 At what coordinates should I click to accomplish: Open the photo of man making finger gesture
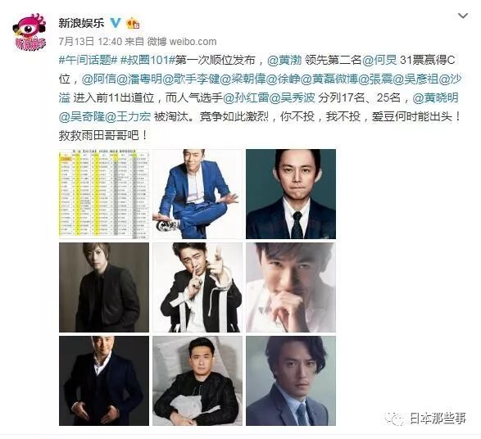coord(197,287)
